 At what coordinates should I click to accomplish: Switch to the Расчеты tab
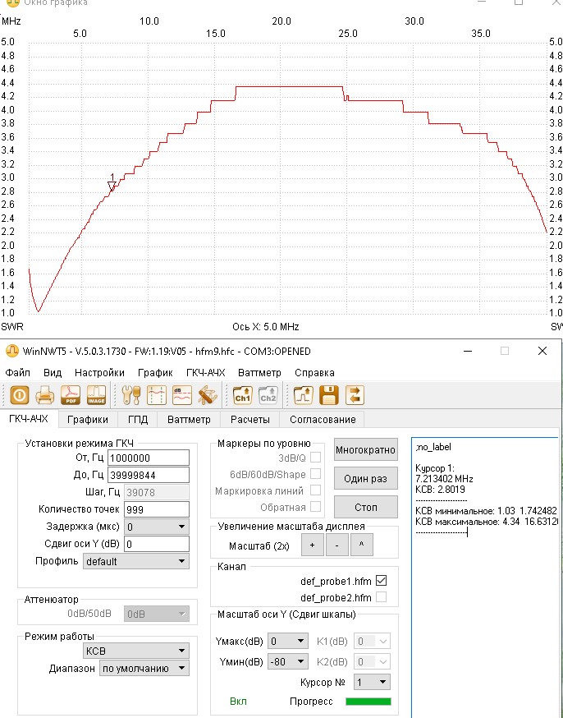pyautogui.click(x=250, y=420)
